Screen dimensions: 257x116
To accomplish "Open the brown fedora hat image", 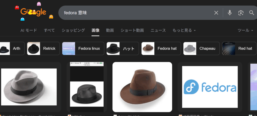I will 142,87.
